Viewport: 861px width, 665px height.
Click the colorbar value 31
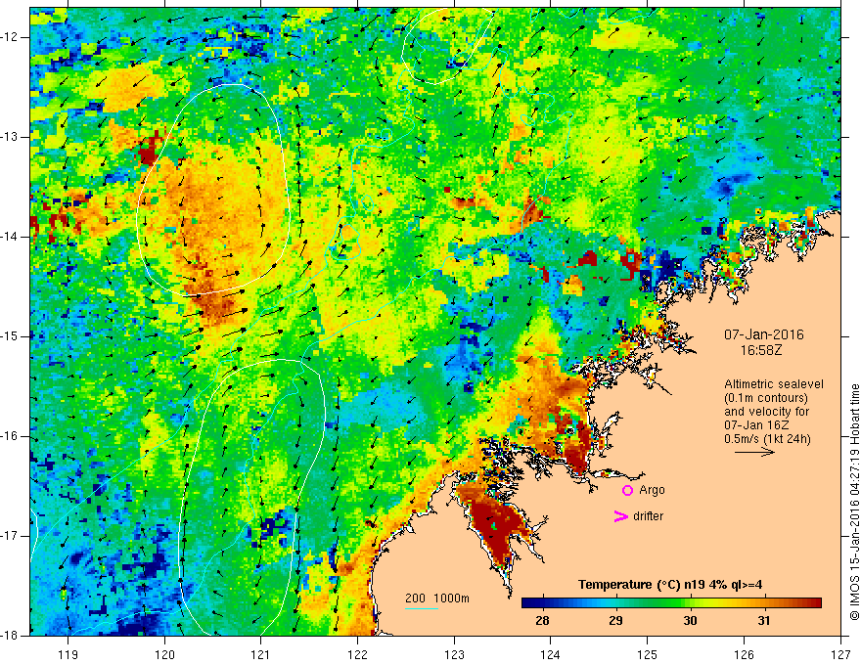coord(763,621)
